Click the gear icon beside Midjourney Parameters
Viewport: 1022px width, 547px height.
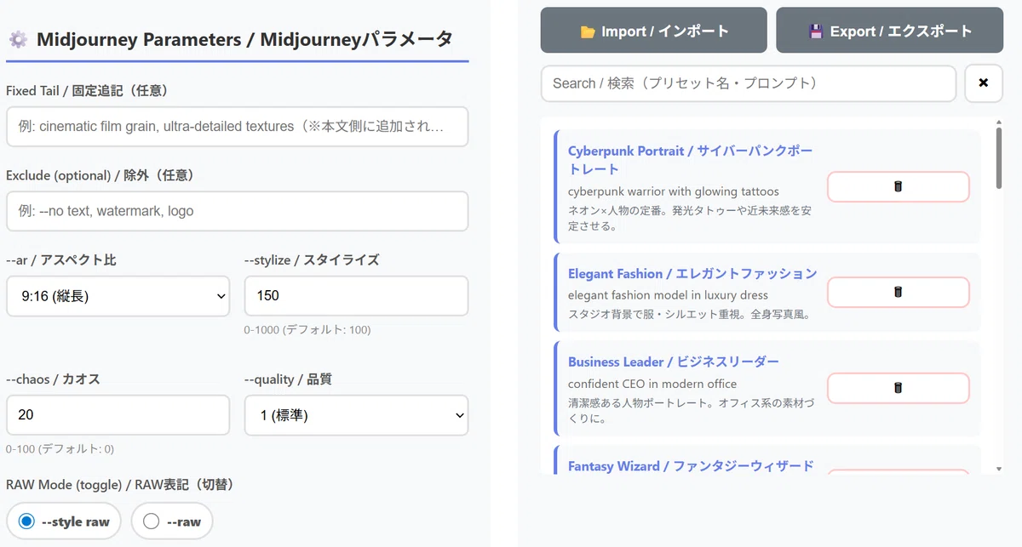[17, 40]
